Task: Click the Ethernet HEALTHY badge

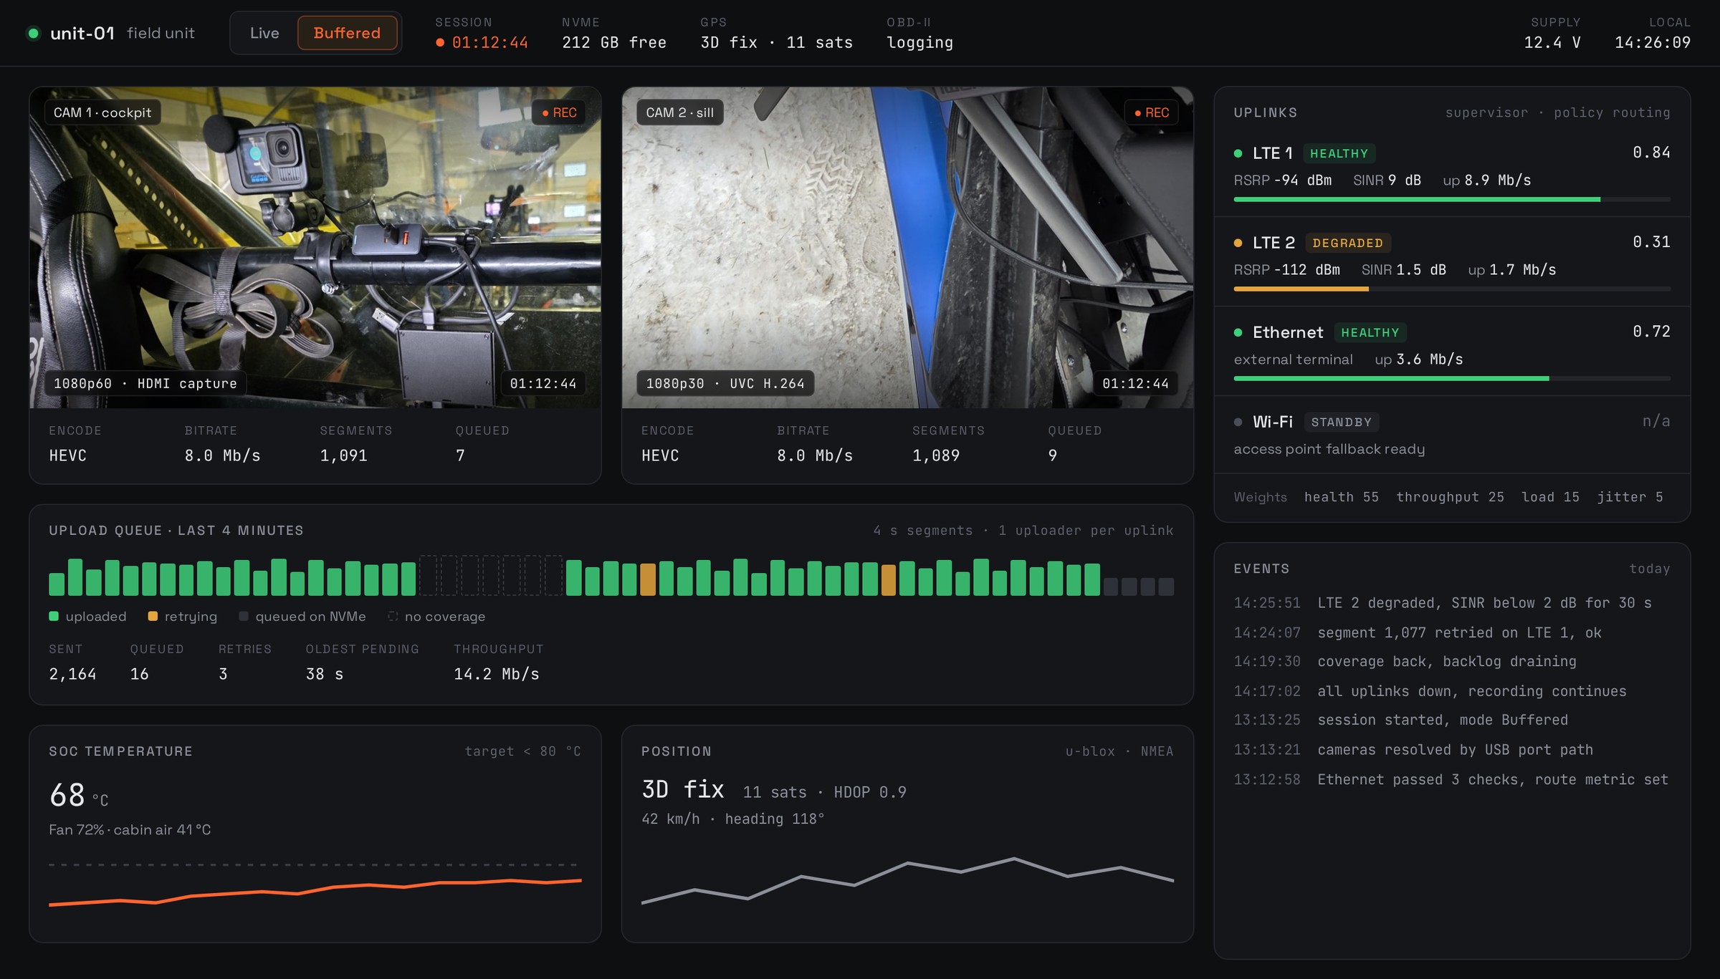Action: pos(1370,332)
